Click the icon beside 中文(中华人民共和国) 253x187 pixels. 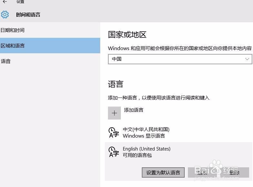(x=114, y=133)
